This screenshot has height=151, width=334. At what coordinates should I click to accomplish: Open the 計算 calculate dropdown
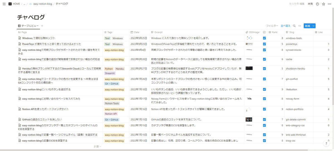[97, 146]
